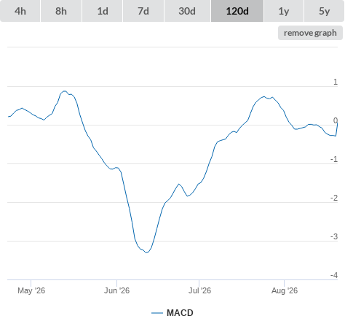The width and height of the screenshot is (345, 332).
Task: Switch chart to 30d range
Action: point(187,11)
